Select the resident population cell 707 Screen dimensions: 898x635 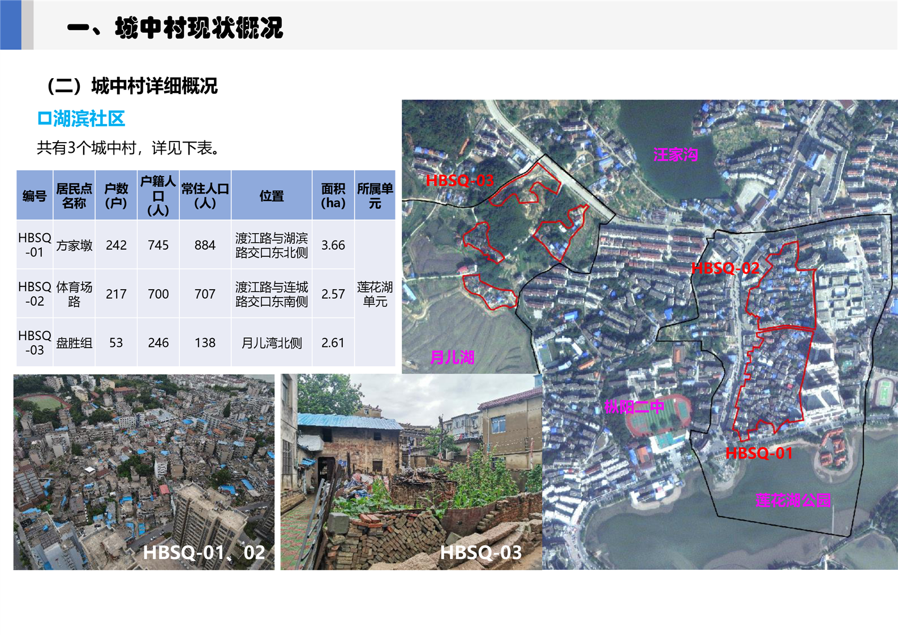[205, 293]
